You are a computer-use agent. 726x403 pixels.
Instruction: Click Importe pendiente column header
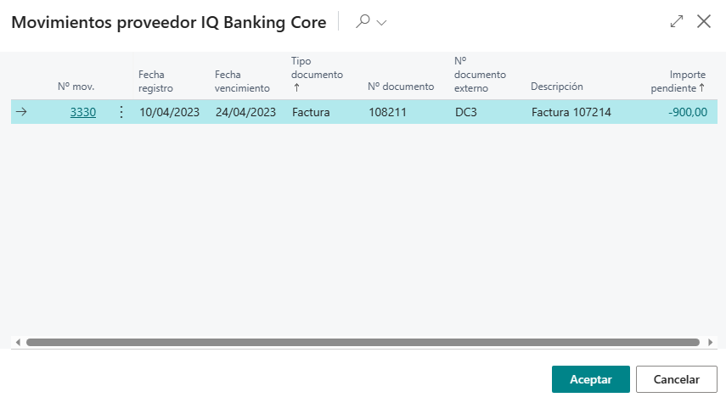pyautogui.click(x=678, y=81)
